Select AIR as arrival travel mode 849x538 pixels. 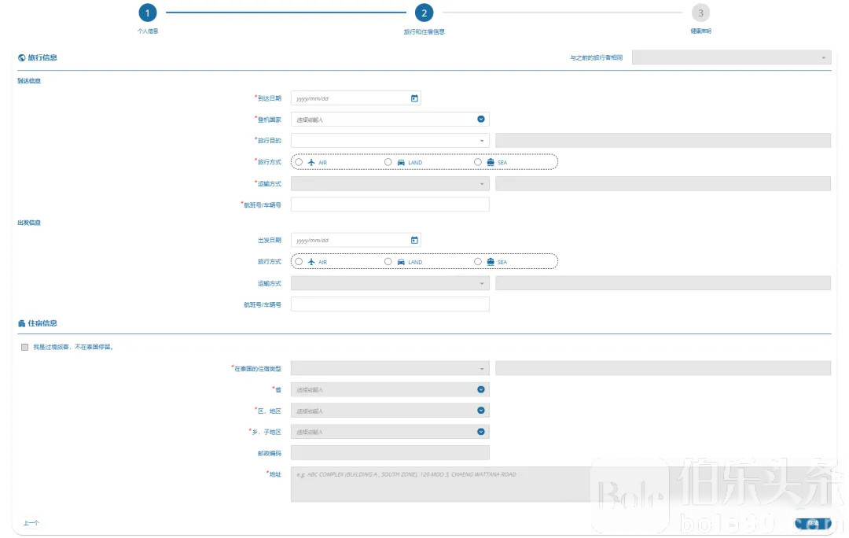299,162
